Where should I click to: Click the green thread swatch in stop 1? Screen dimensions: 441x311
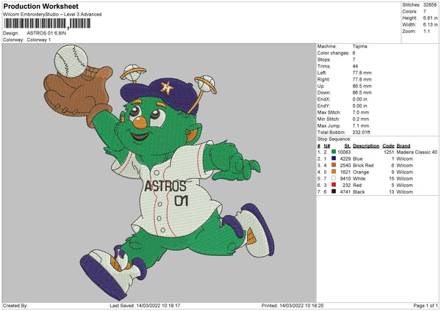(334, 152)
